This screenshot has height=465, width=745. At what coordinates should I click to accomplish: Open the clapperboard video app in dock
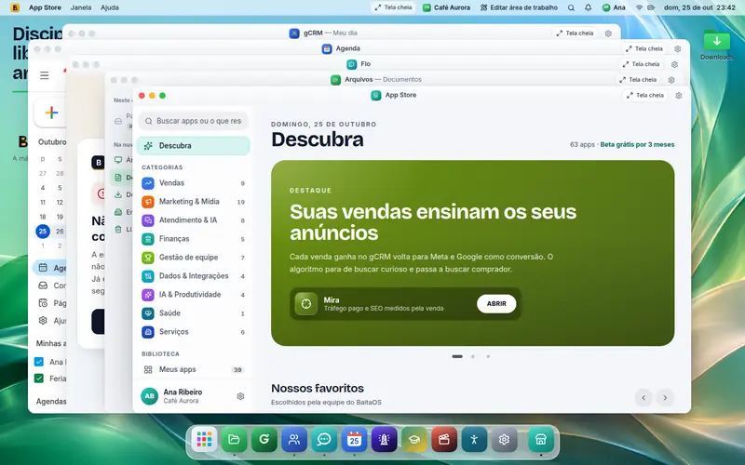[444, 439]
